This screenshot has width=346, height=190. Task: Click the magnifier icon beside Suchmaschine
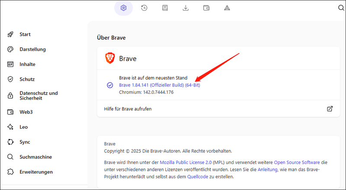(10, 157)
